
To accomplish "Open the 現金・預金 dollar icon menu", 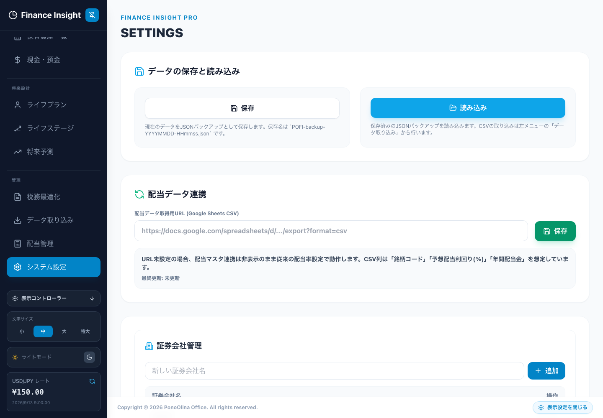I will (18, 60).
